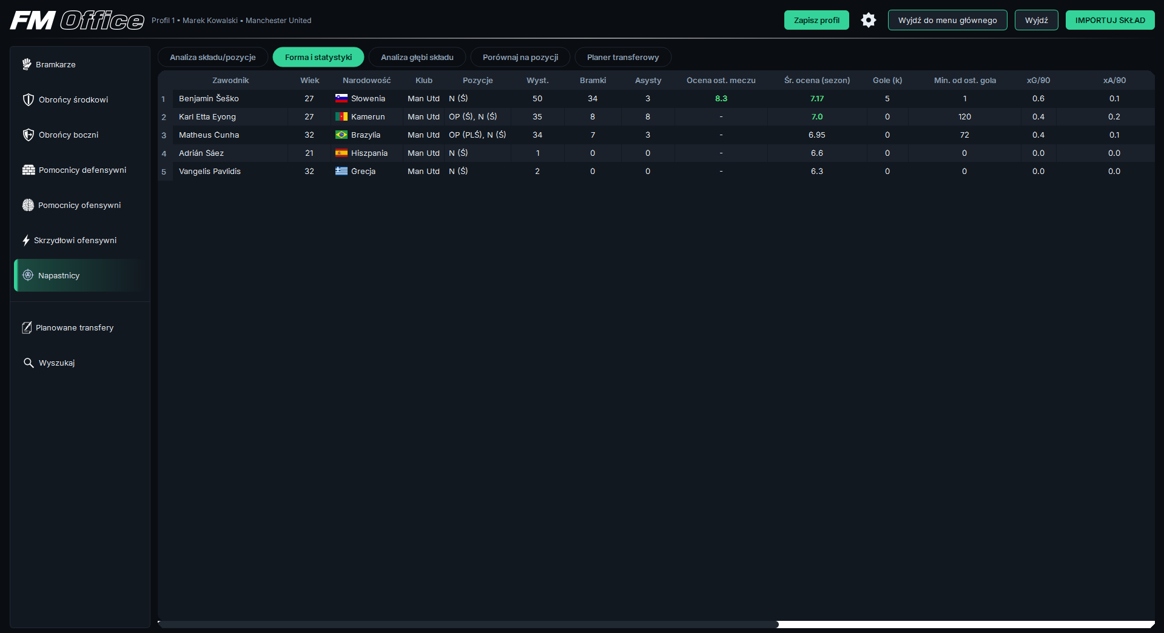The image size is (1164, 633).
Task: Click the IMPORTUJ SKŁAD button
Action: [x=1110, y=20]
